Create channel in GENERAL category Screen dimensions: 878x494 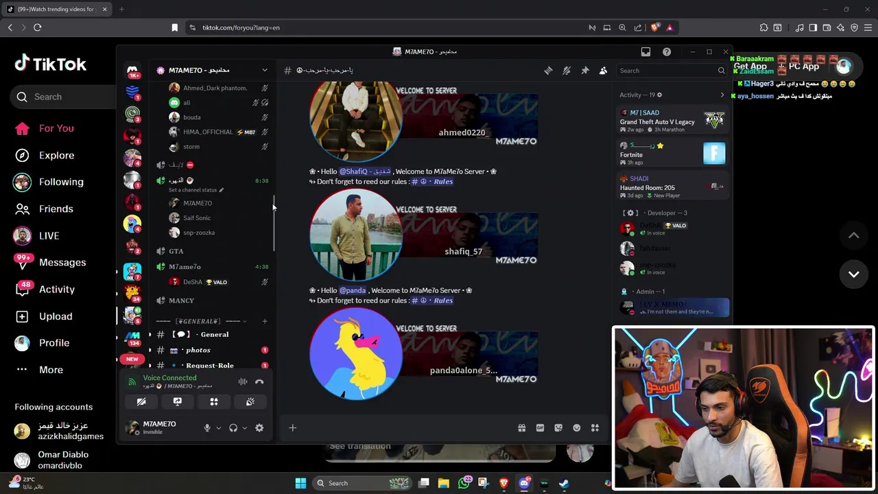click(x=265, y=321)
